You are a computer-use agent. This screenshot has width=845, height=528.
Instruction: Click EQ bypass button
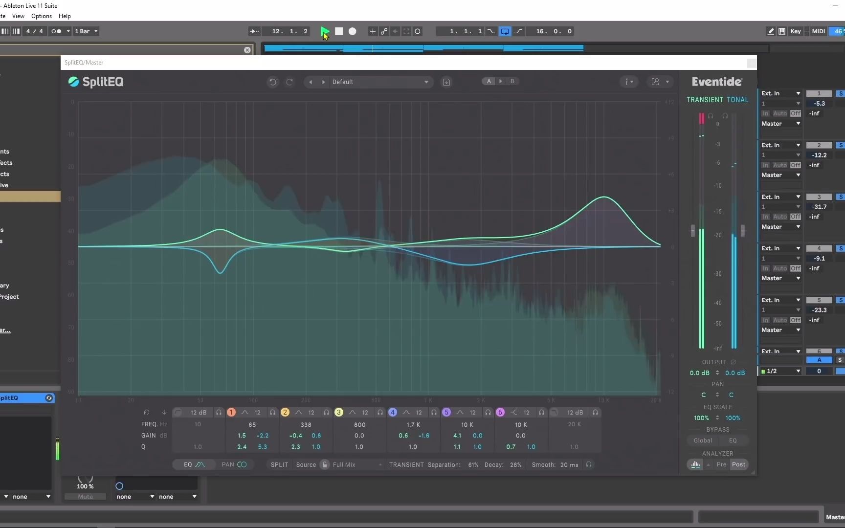tap(733, 441)
